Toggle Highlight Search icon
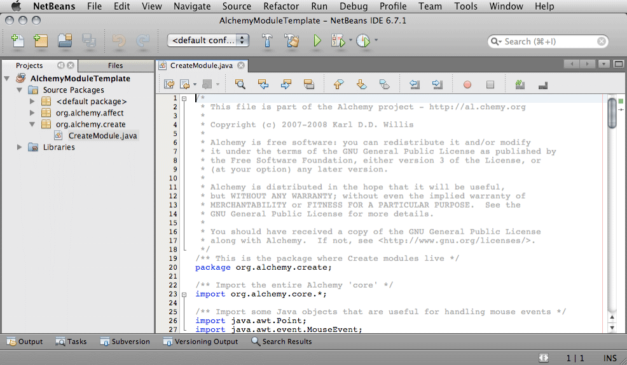The width and height of the screenshot is (627, 365). click(x=308, y=84)
